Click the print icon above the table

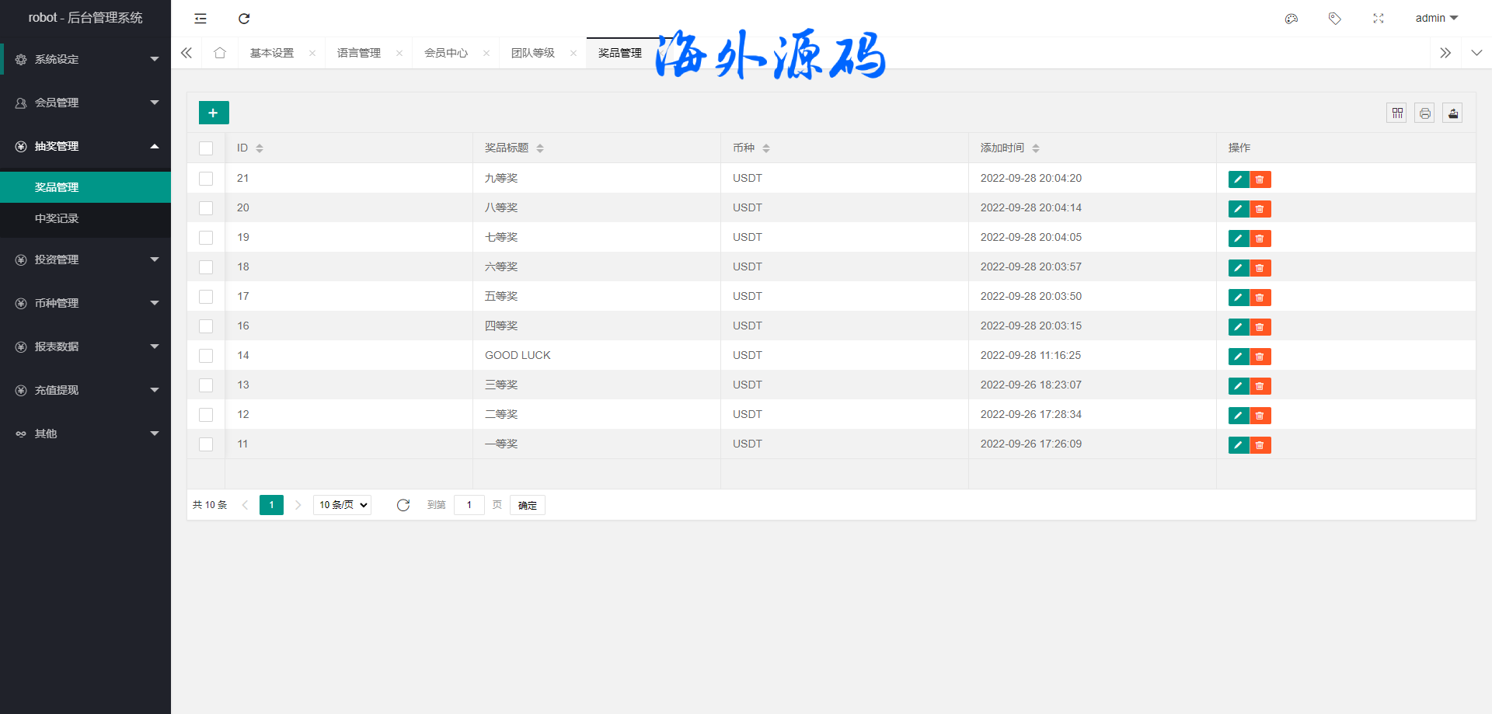1424,113
